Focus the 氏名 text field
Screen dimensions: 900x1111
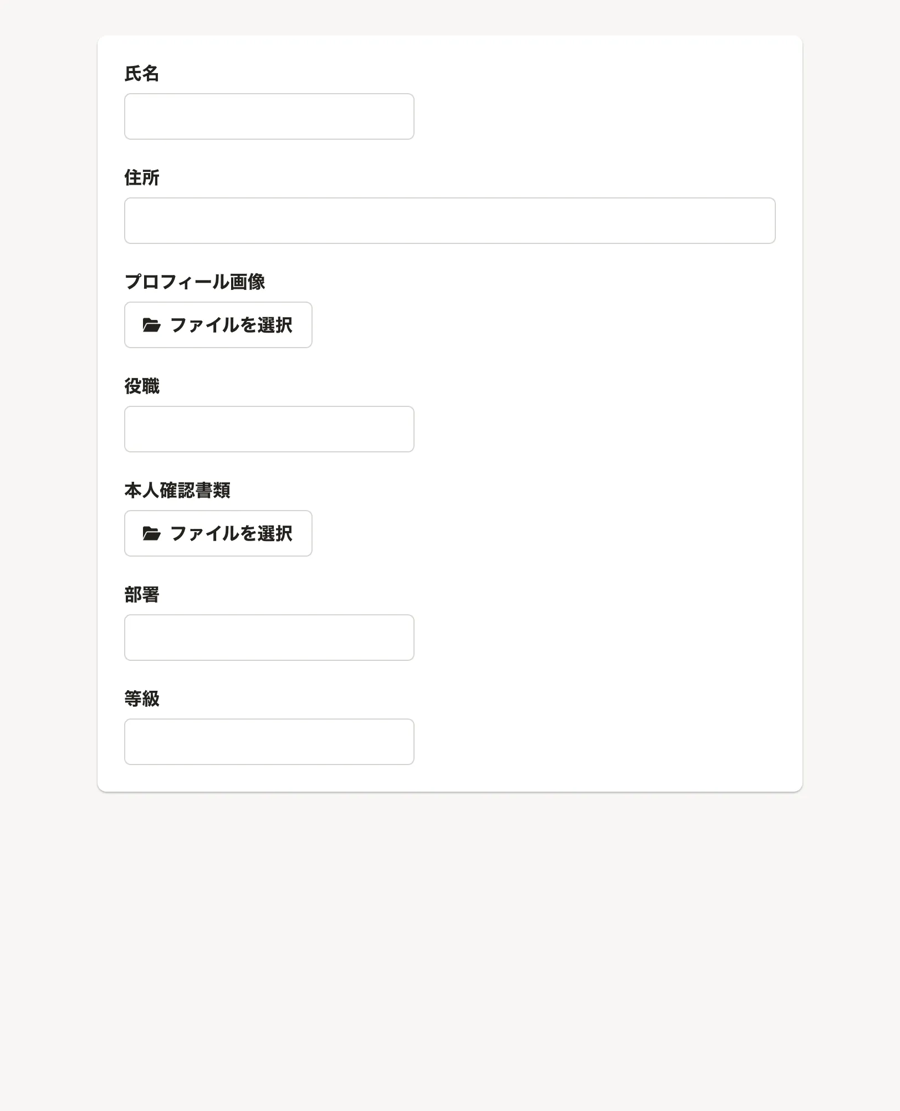(269, 116)
